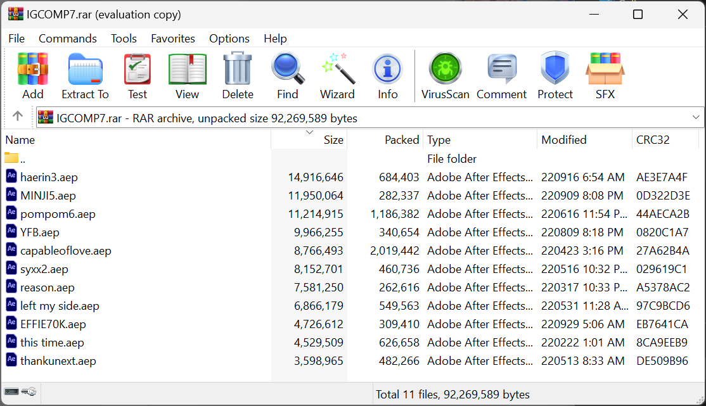Click the Total 11 files status text
The height and width of the screenshot is (406, 706).
[452, 395]
